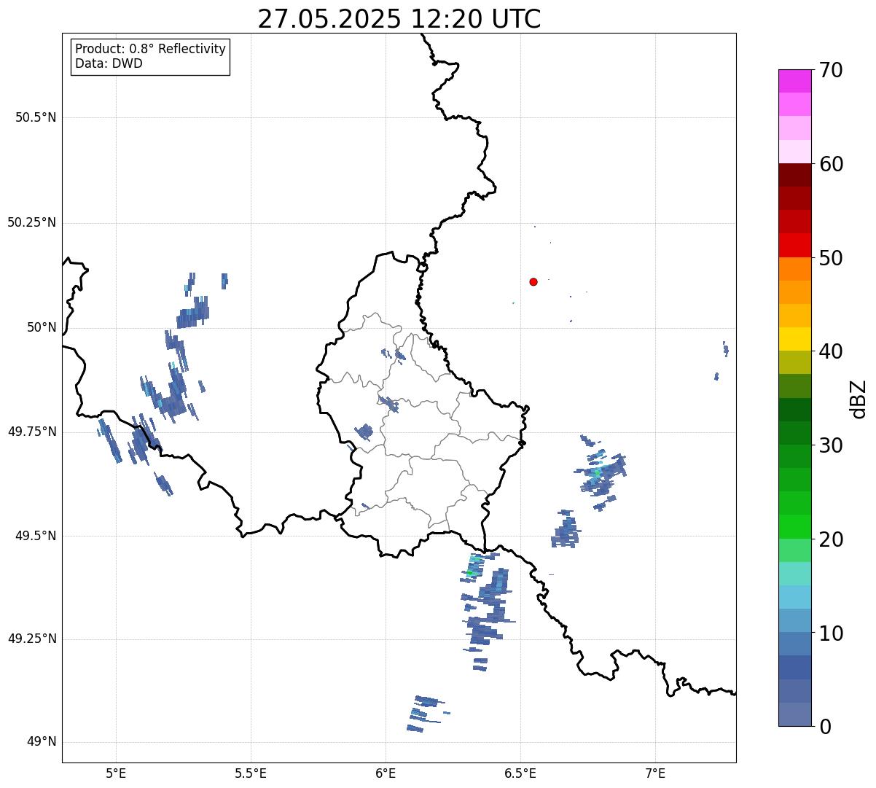Click the 50.5°N latitude label
Viewport: 876px width, 788px height.
point(36,117)
